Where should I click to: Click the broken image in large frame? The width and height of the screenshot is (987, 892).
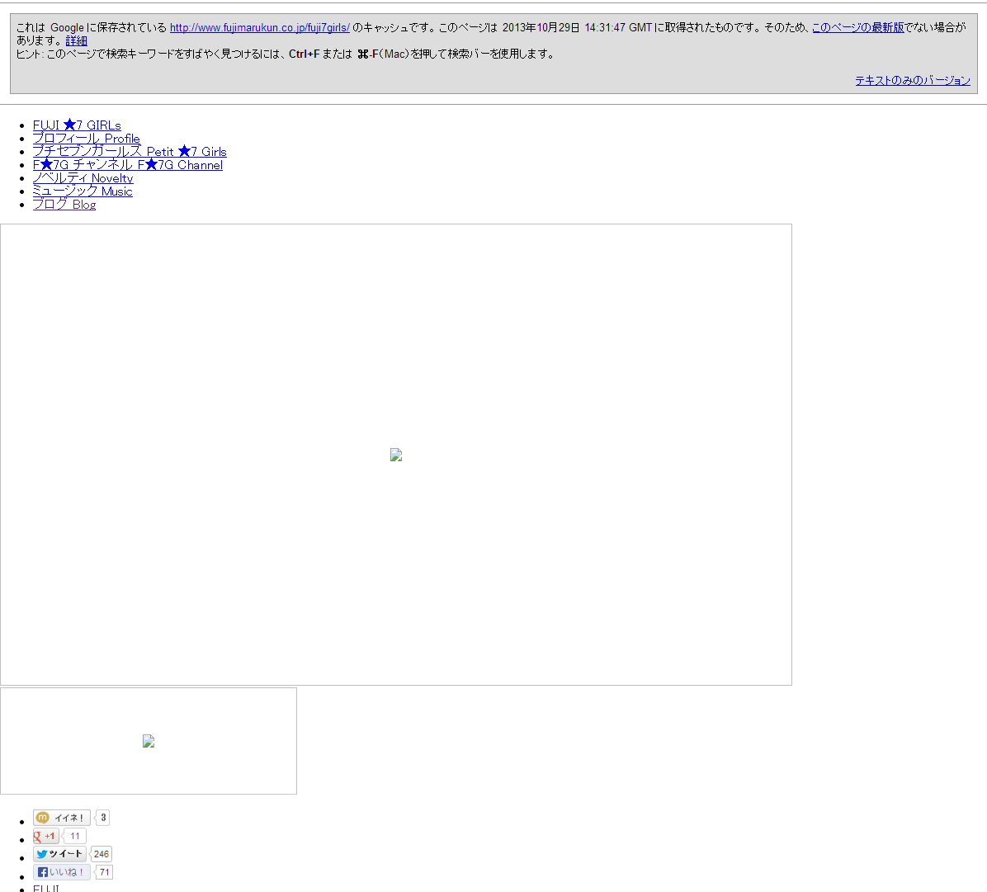(x=396, y=455)
